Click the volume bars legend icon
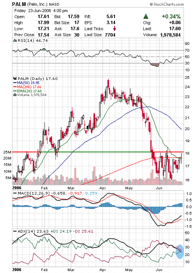The height and width of the screenshot is (273, 196). click(15, 95)
